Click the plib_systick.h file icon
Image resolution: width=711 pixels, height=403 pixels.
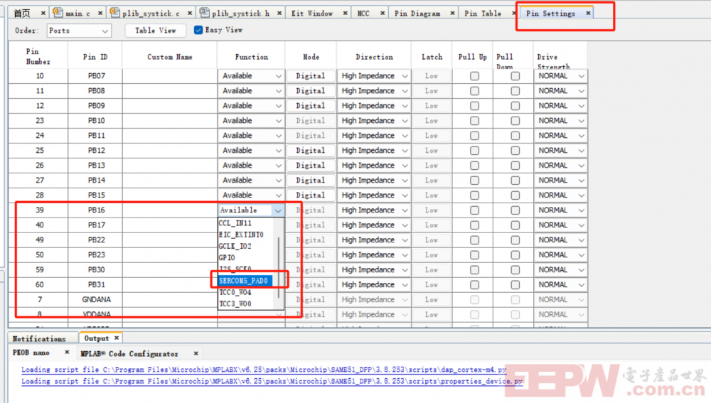tap(205, 13)
